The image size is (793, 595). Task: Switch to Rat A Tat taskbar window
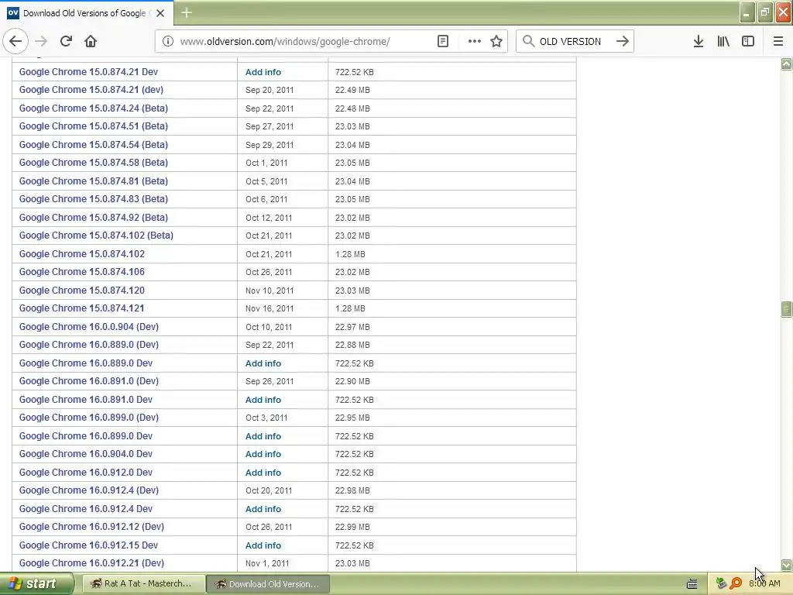pos(143,583)
